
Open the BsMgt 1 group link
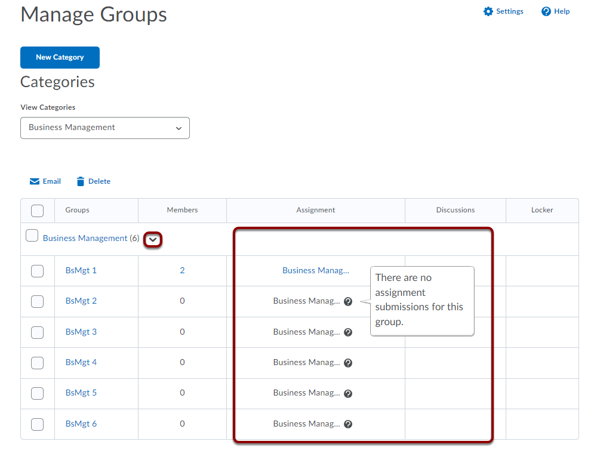coord(81,271)
